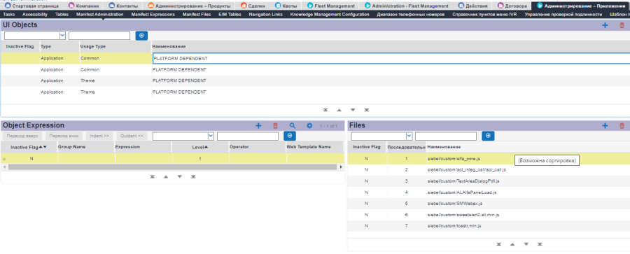Screen dimensions: 630x254
Task: Open EIM Tables view
Action: pos(230,14)
